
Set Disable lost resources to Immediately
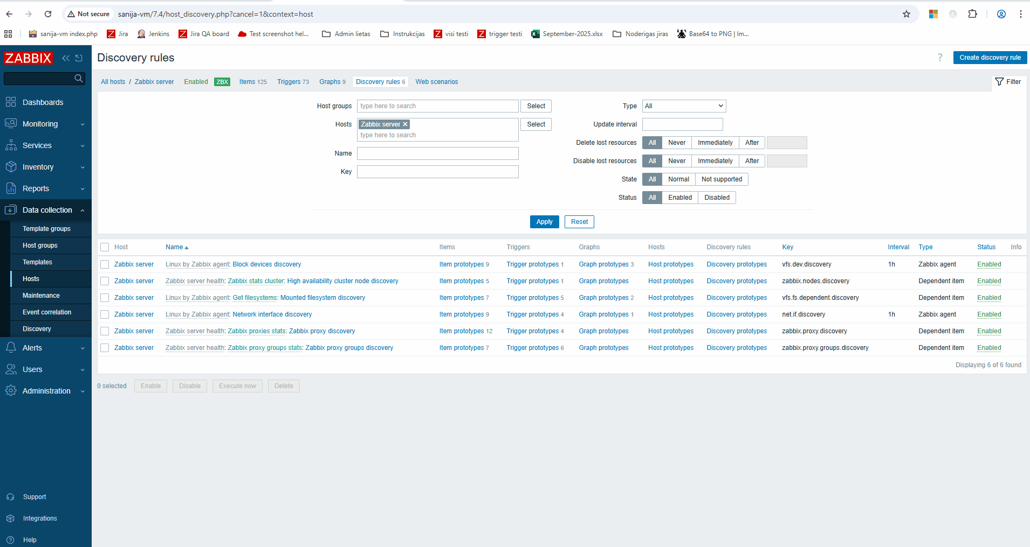[715, 161]
